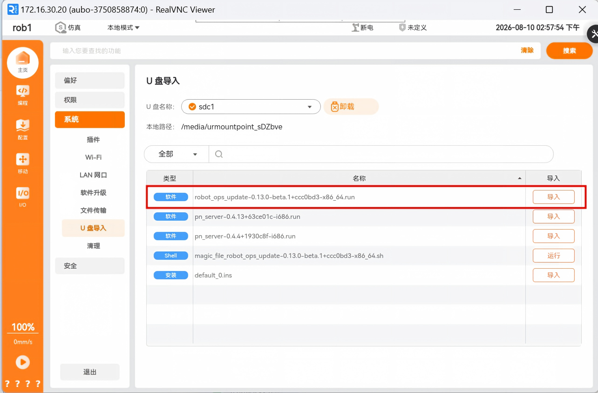Select the 系统 system section
The image size is (598, 393).
pos(90,120)
